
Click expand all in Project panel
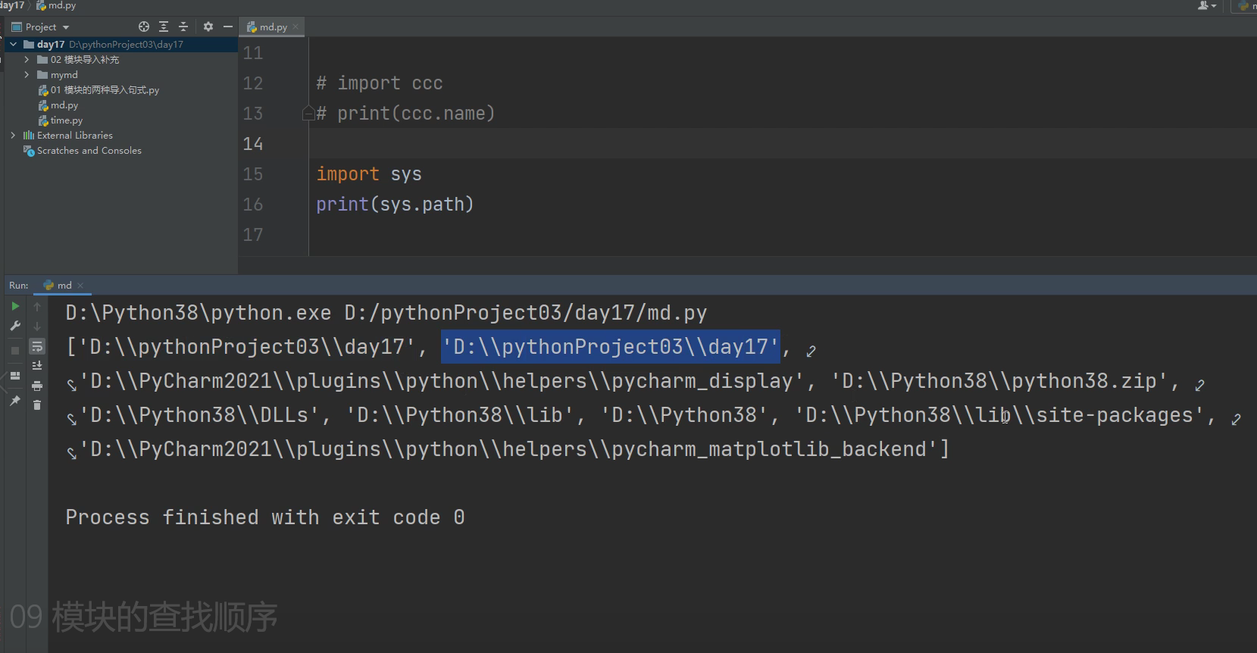click(164, 27)
